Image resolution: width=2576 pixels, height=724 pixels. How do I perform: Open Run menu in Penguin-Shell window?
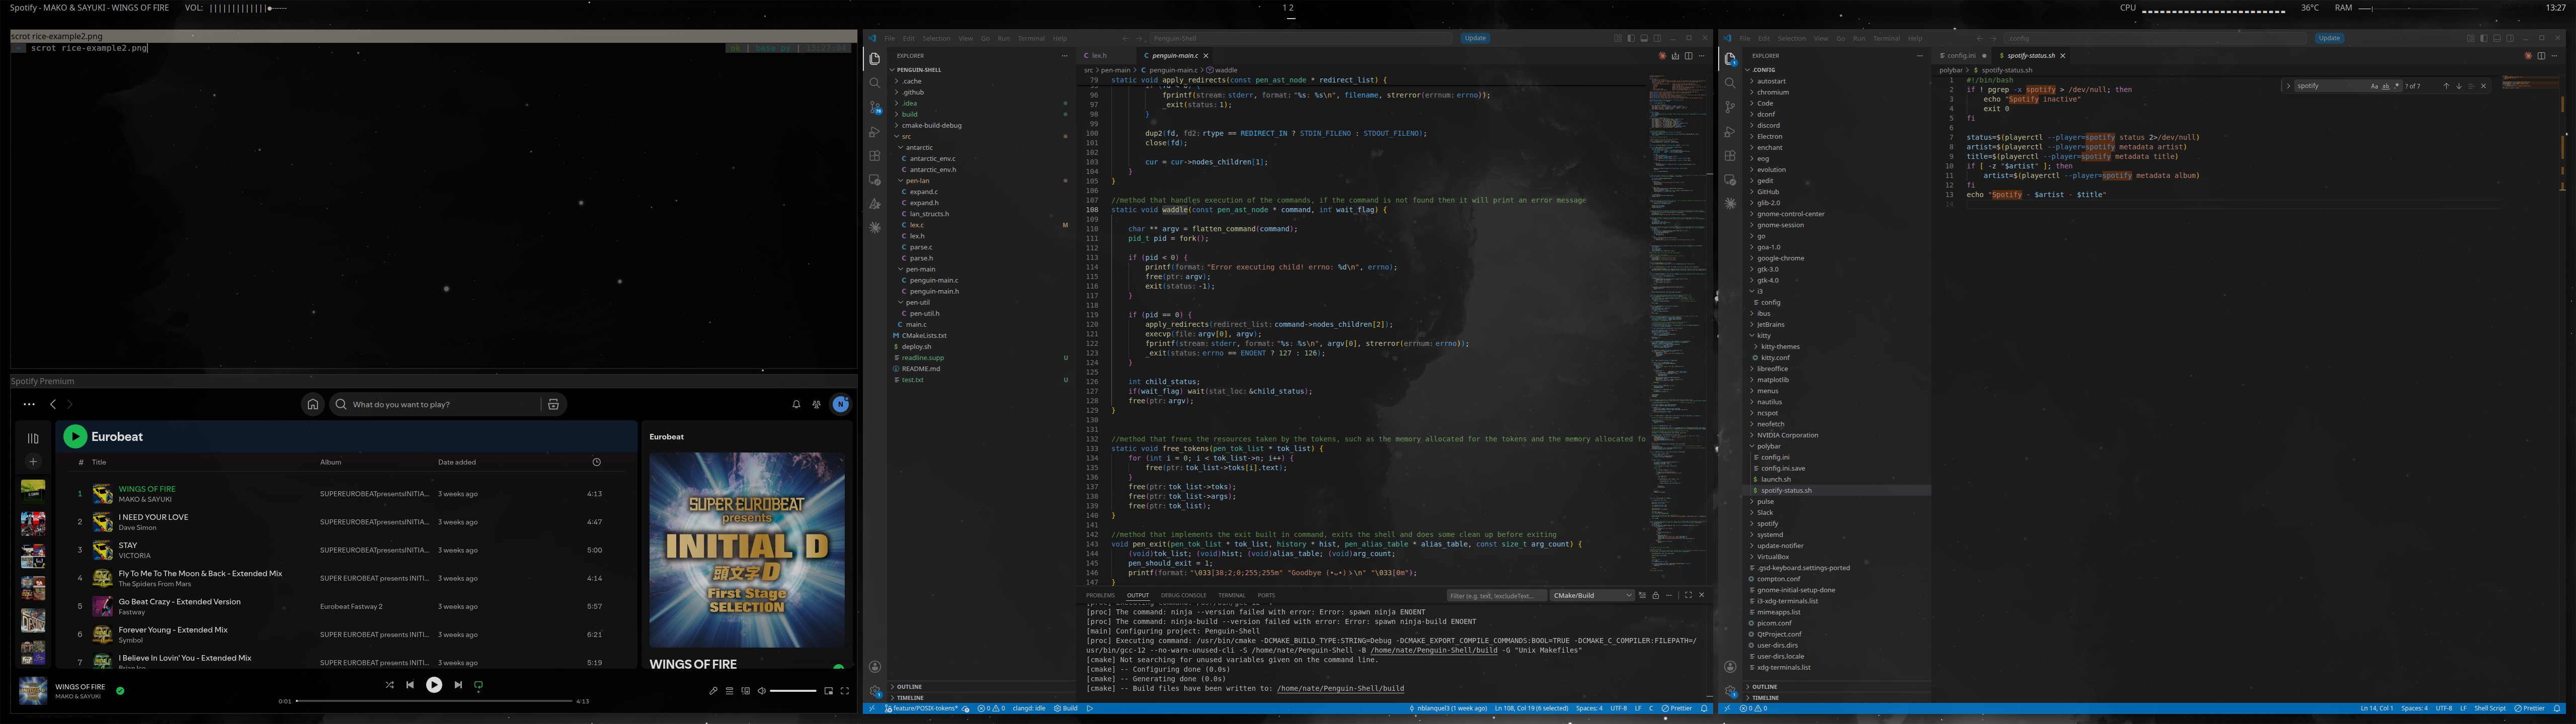[x=1004, y=38]
